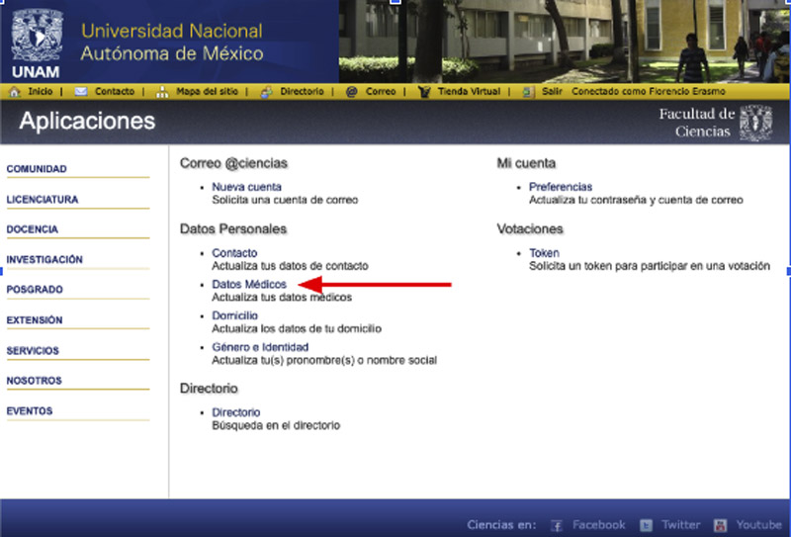
Task: Click the Inicio home icon
Action: tap(15, 92)
